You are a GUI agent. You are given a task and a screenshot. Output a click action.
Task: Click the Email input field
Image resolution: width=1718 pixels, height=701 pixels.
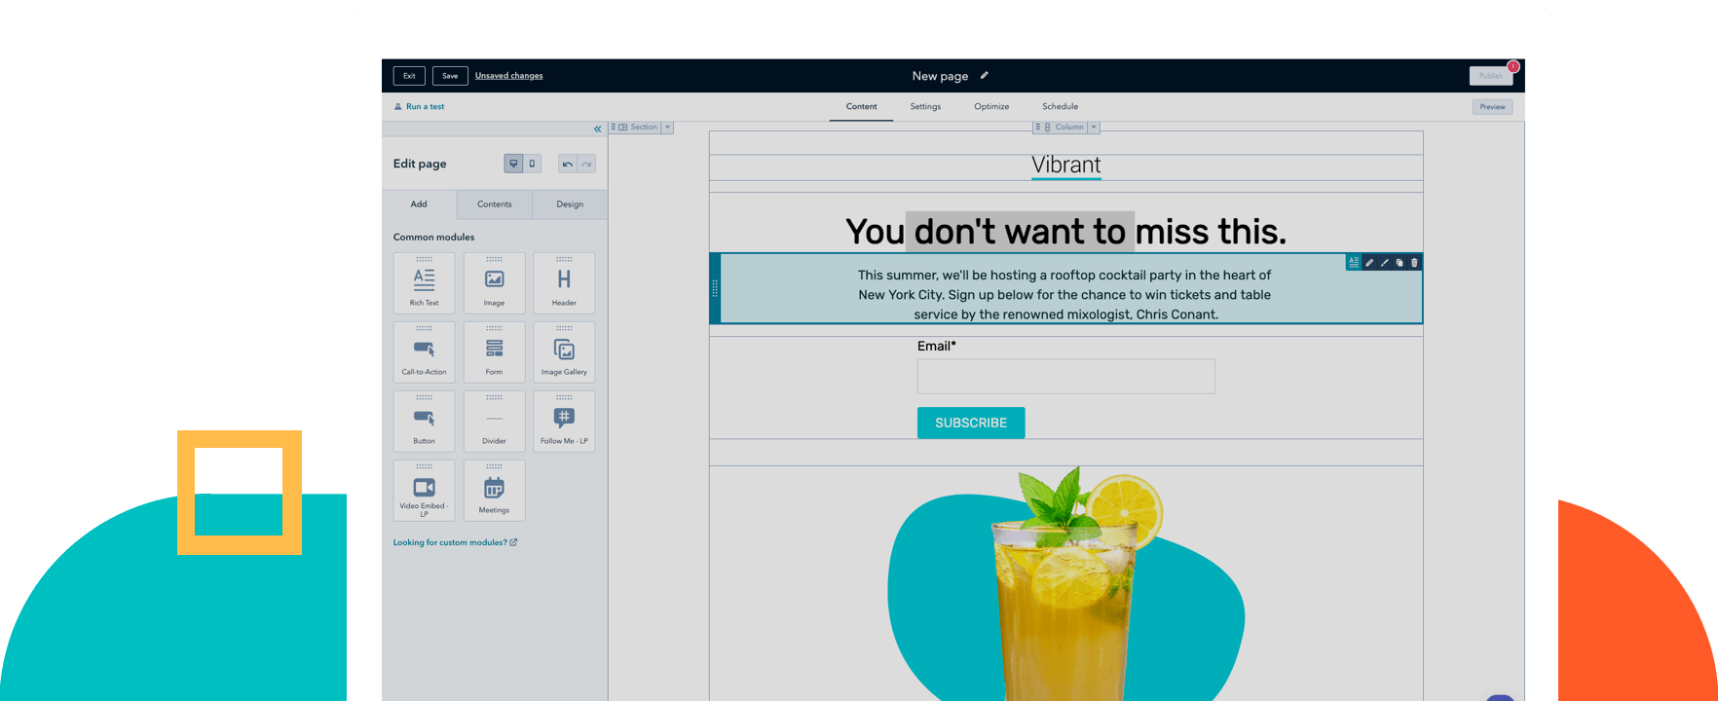1065,377
